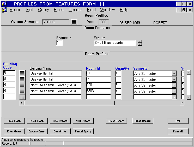The image size is (194, 147).
Task: Click horizontal scrollbar left arrow
Action: pyautogui.click(x=22, y=103)
